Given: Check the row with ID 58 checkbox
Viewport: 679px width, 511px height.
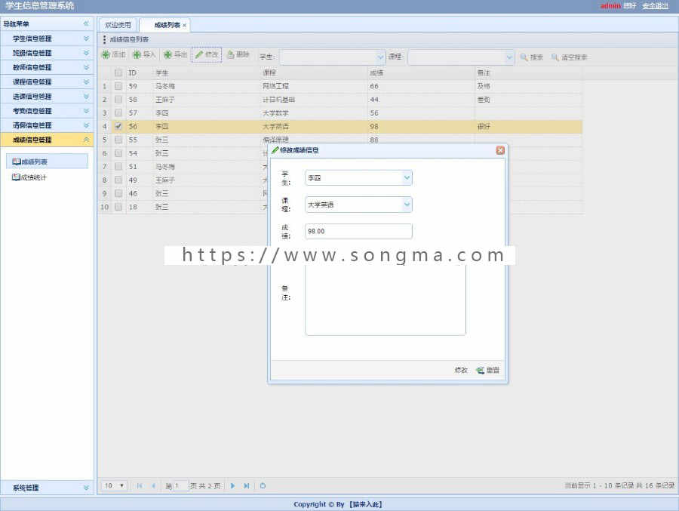Looking at the screenshot, I should pos(118,99).
